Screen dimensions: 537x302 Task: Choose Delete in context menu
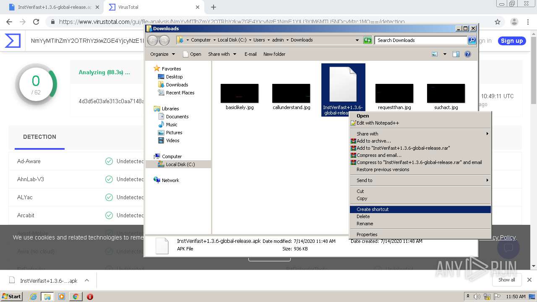[420, 216]
